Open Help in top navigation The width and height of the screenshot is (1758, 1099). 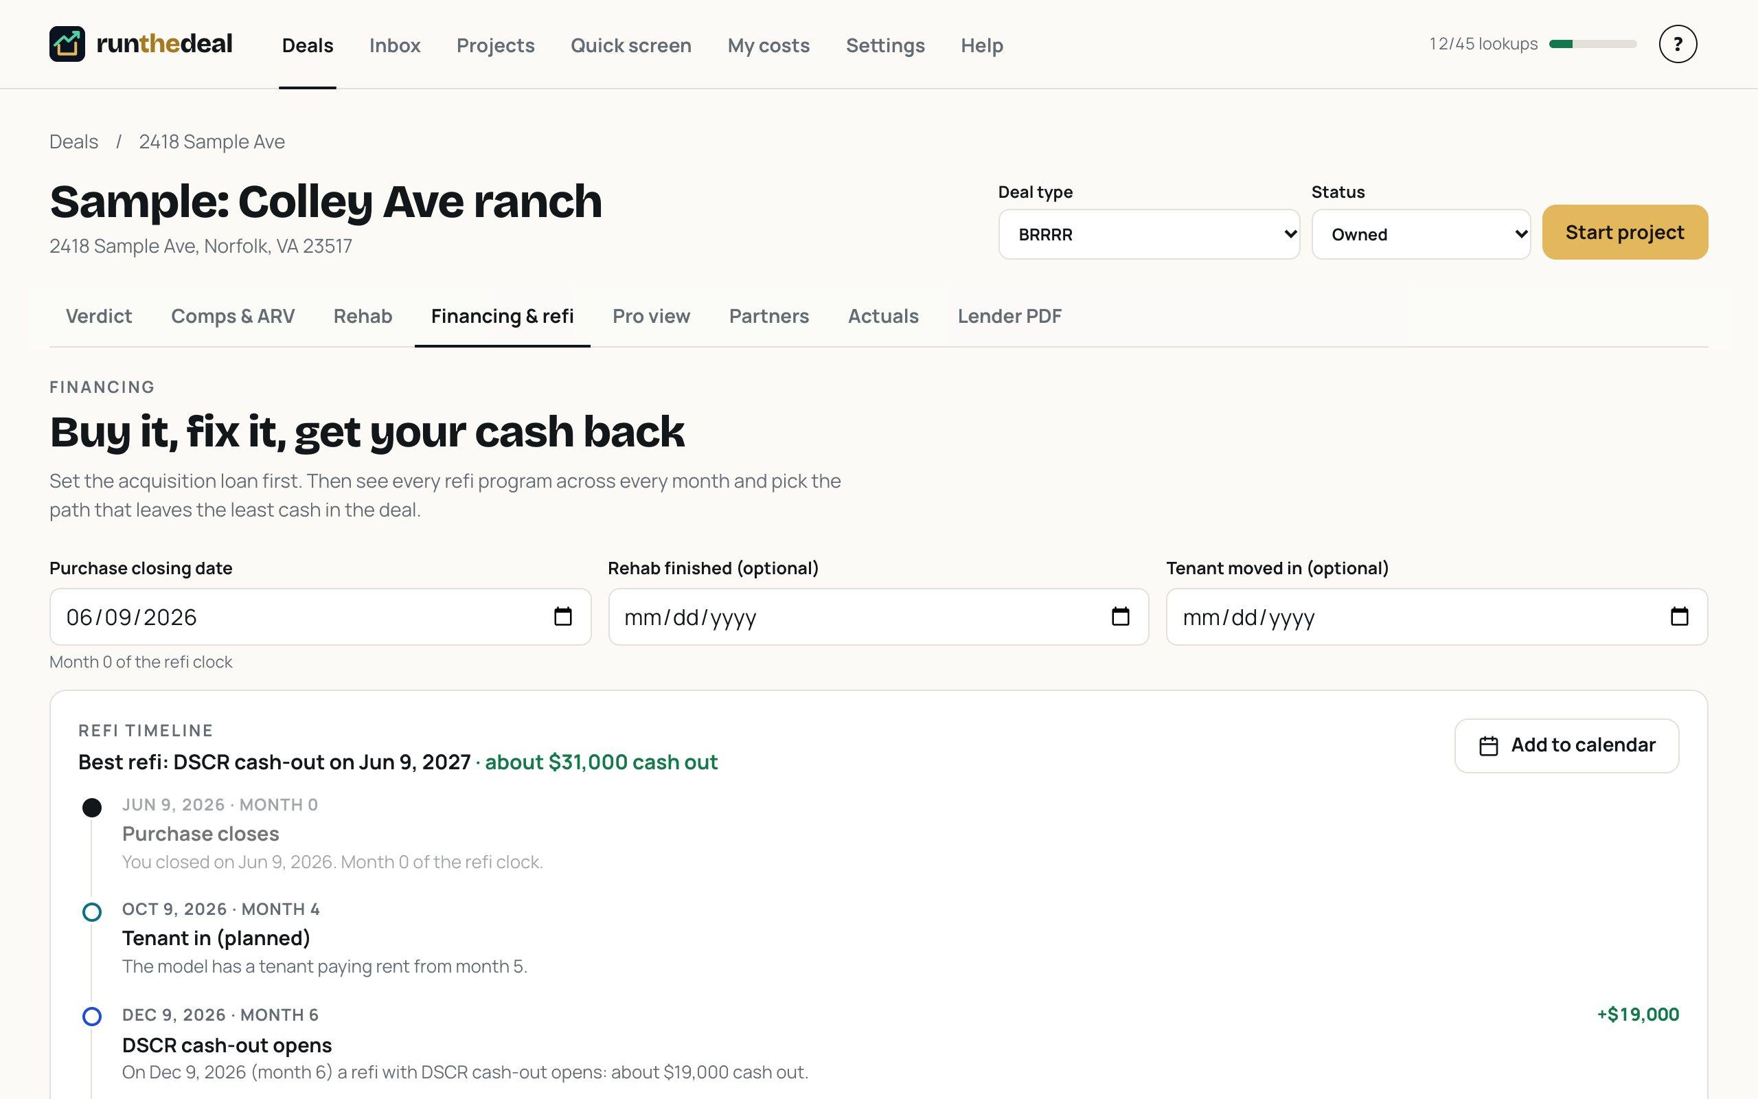(981, 45)
